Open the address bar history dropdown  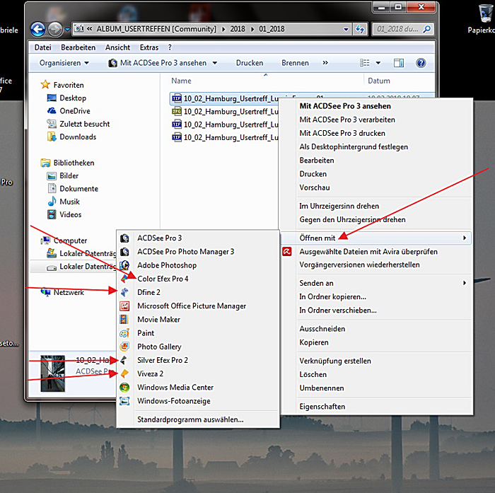(346, 30)
